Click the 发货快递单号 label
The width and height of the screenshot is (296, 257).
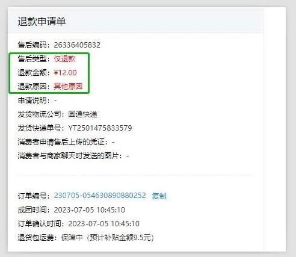(39, 128)
